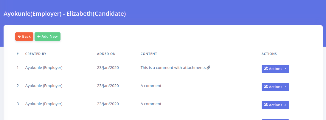Image resolution: width=326 pixels, height=120 pixels.
Task: Click the Content column header
Action: point(149,54)
